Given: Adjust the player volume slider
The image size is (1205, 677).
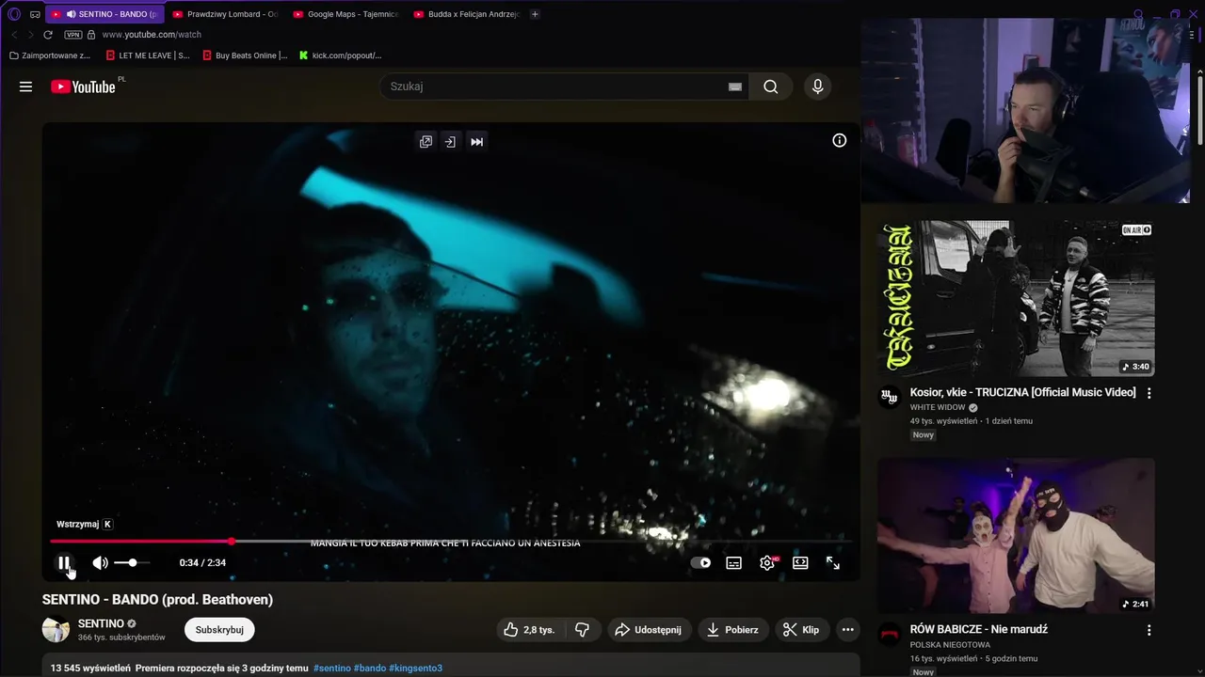Looking at the screenshot, I should coord(132,562).
